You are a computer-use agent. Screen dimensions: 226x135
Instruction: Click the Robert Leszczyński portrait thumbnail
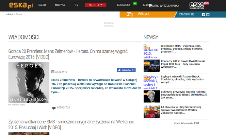point(151,96)
